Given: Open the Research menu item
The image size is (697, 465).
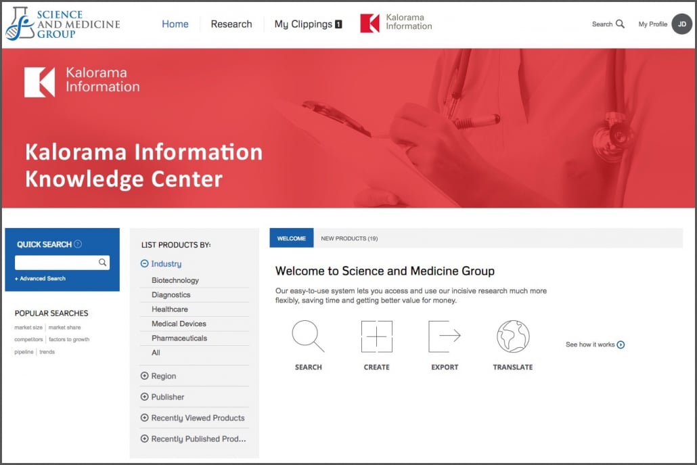Looking at the screenshot, I should pos(231,24).
